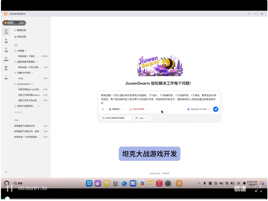Open the trash bin in the taskbar
Image resolution: width=268 pixels, height=201 pixels.
(115, 183)
